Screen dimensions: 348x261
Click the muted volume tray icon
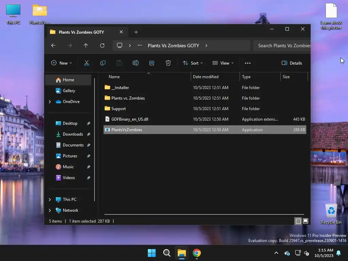(307, 253)
